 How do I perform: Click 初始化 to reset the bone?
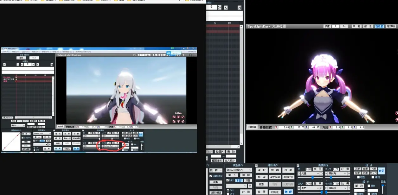[275, 192]
